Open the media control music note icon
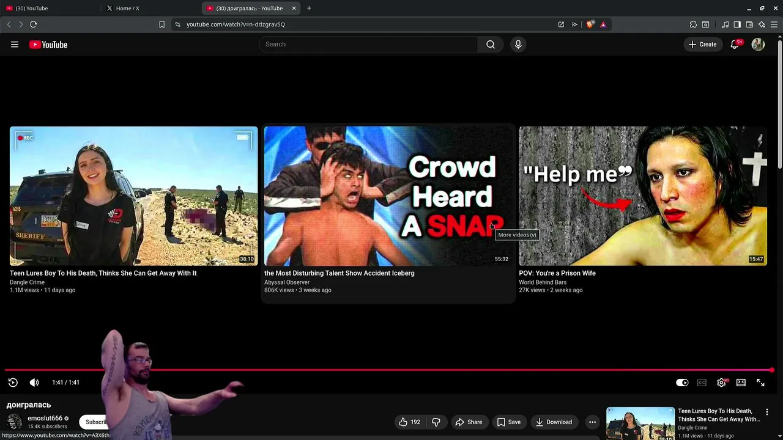 tap(725, 24)
